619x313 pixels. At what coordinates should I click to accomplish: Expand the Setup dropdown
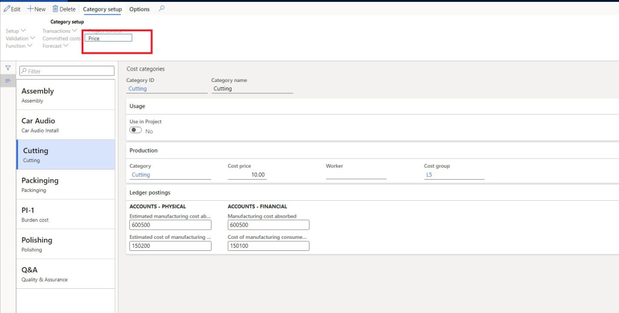[x=16, y=31]
